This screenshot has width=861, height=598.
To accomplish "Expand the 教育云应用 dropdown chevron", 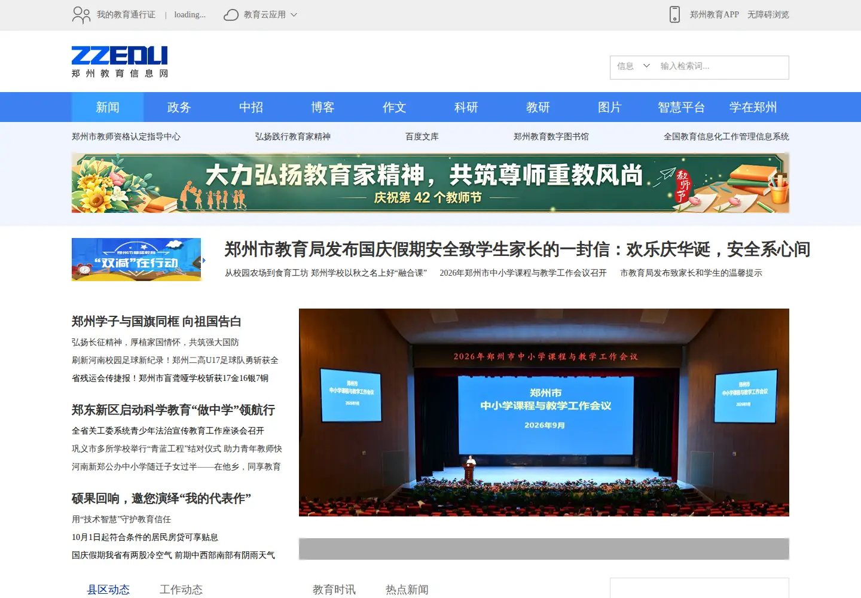I will click(x=294, y=15).
